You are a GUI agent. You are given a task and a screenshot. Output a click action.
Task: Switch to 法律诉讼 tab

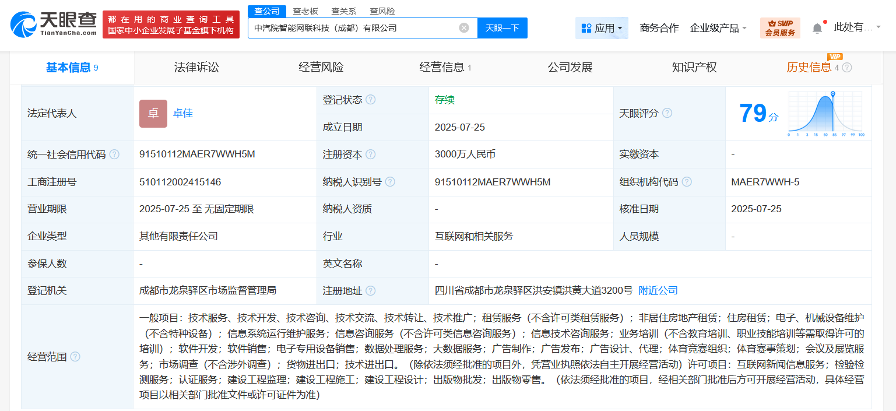[196, 68]
